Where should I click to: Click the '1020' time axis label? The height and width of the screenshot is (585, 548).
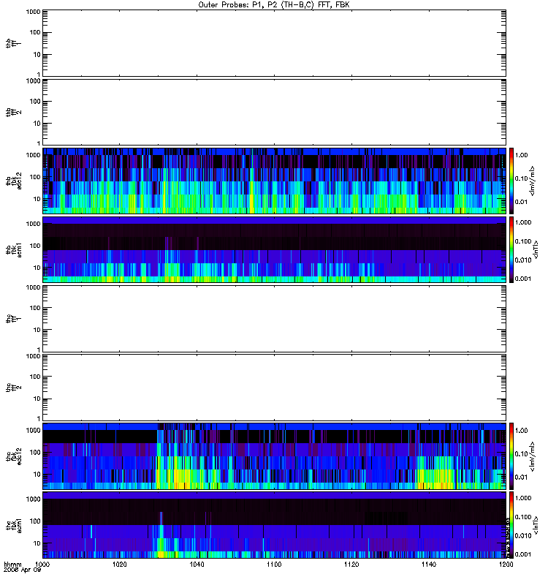point(119,564)
